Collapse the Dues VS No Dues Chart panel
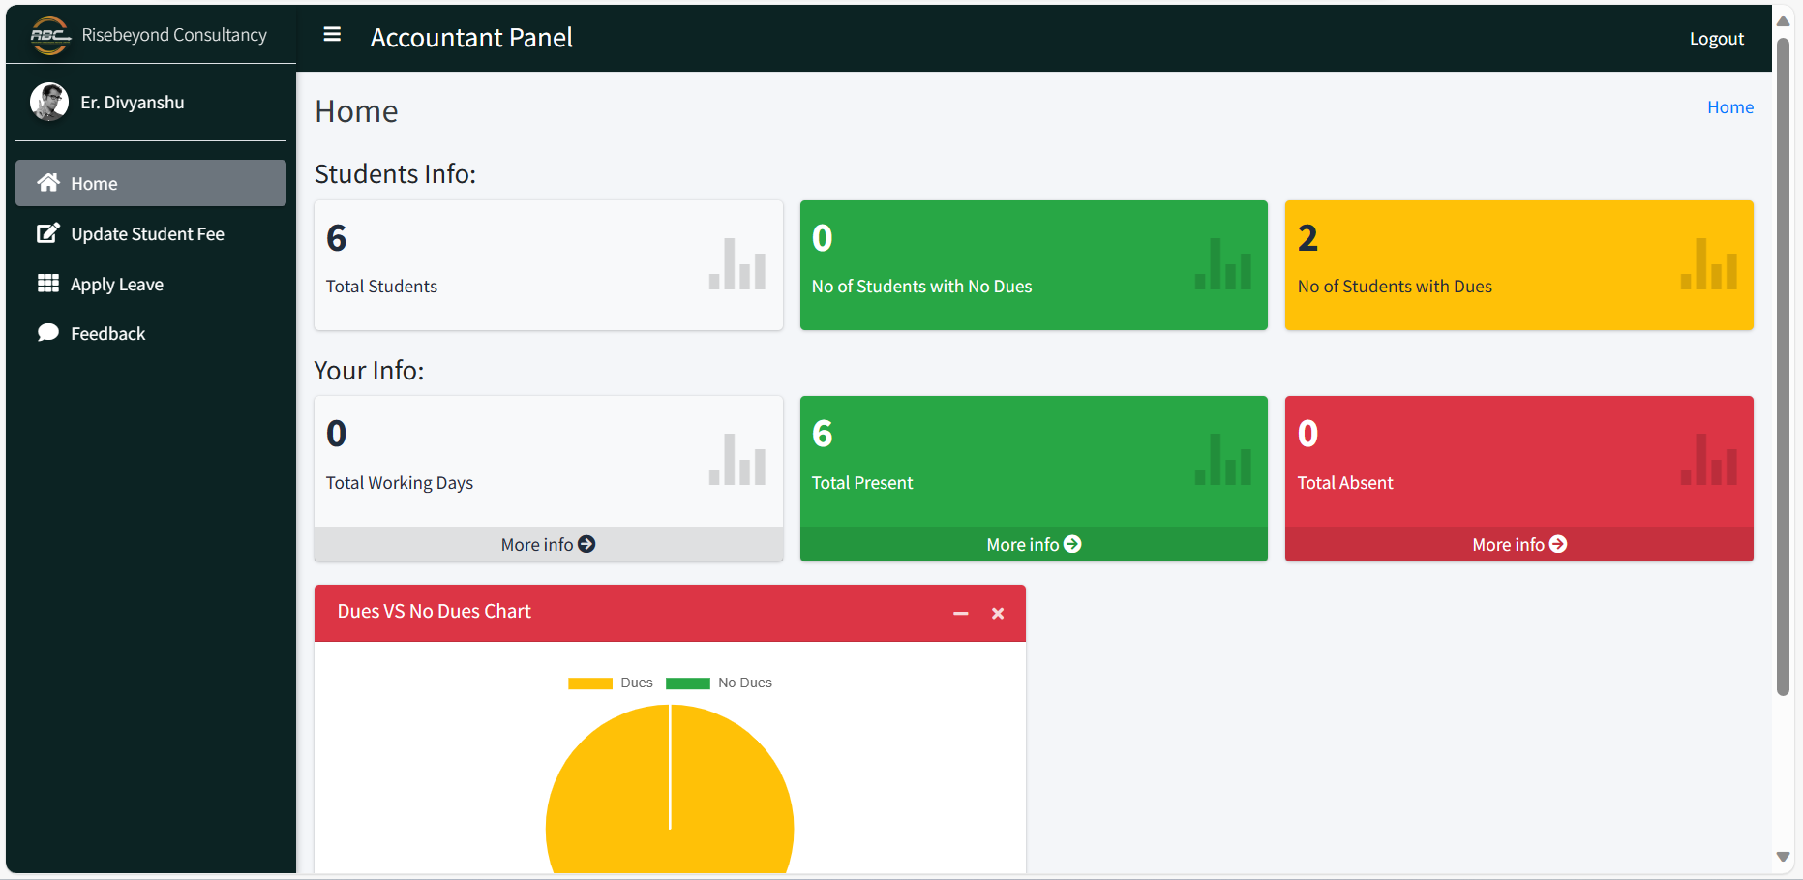The image size is (1803, 880). point(961,613)
